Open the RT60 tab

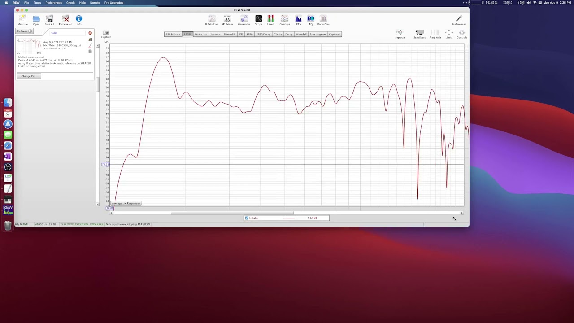click(x=249, y=34)
